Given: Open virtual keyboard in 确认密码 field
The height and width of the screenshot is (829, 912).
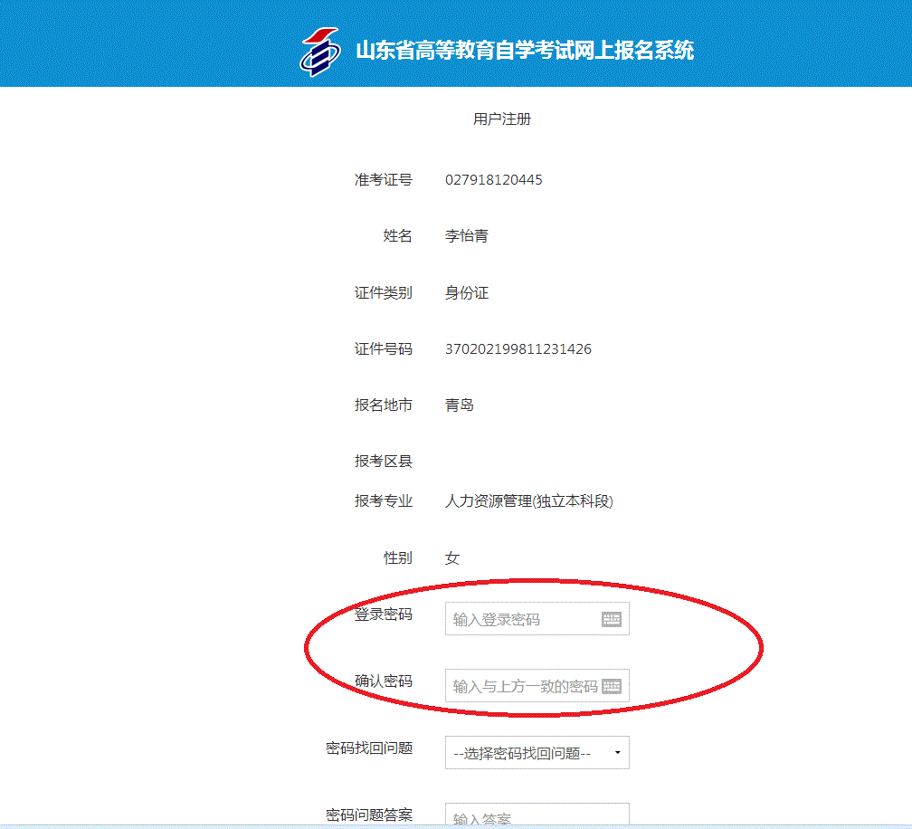Looking at the screenshot, I should pos(612,686).
